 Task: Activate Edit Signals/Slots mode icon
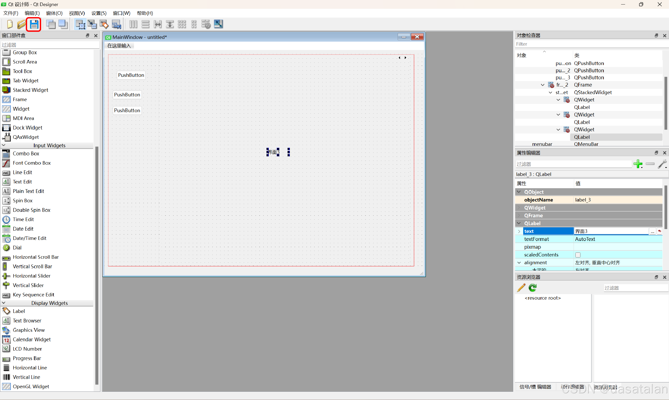[x=92, y=24]
